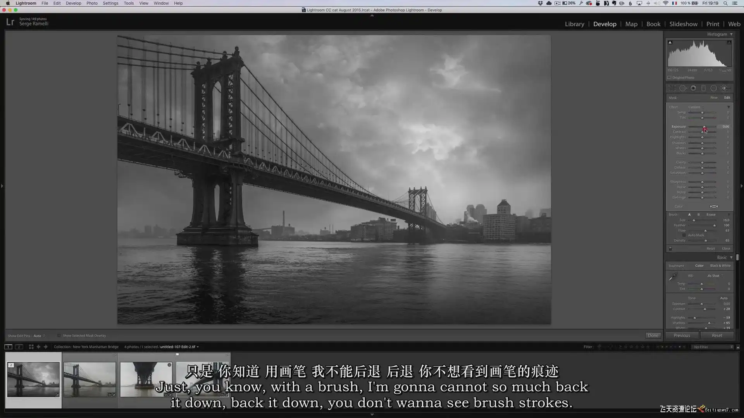The width and height of the screenshot is (744, 418).
Task: Enable Auto Mask checkbox
Action: pos(684,235)
